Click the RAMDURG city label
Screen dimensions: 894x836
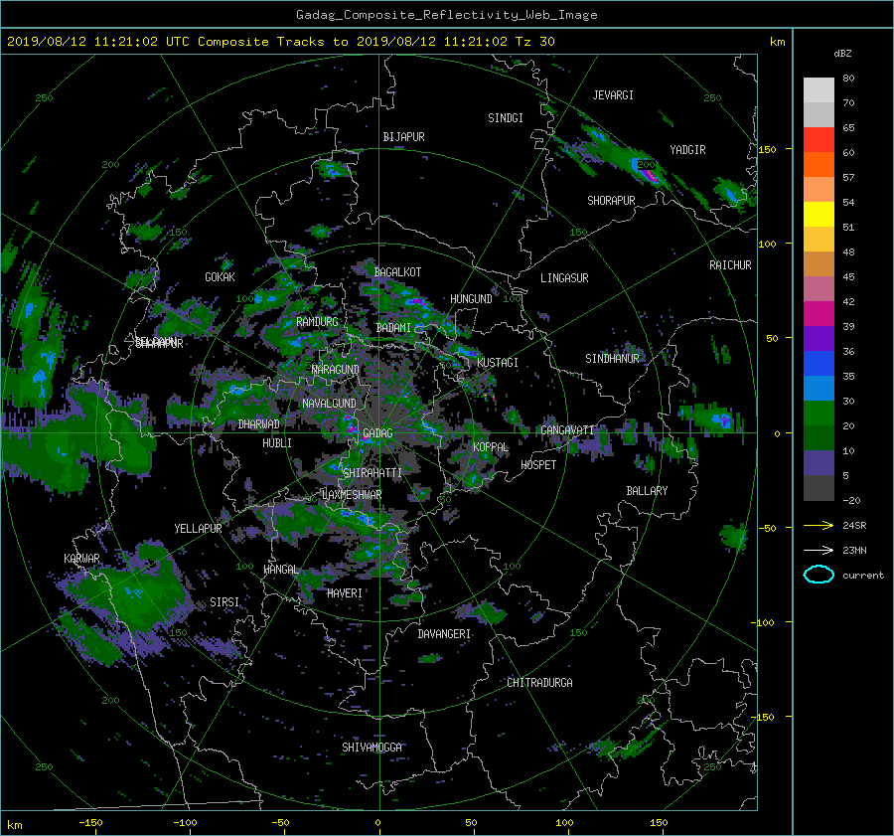click(317, 322)
